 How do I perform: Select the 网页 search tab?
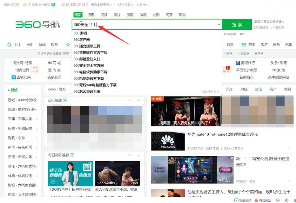coord(78,15)
